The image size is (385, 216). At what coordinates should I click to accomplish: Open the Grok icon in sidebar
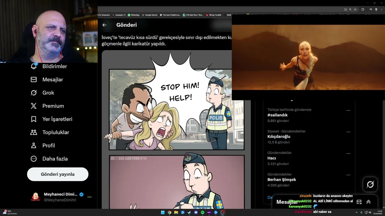click(34, 93)
